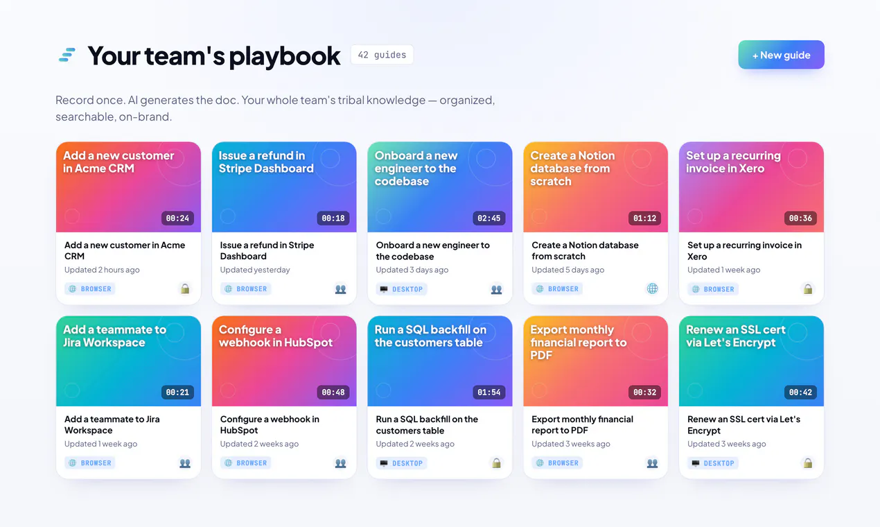The height and width of the screenshot is (527, 880).
Task: Click the 42 guides count badge
Action: point(382,55)
